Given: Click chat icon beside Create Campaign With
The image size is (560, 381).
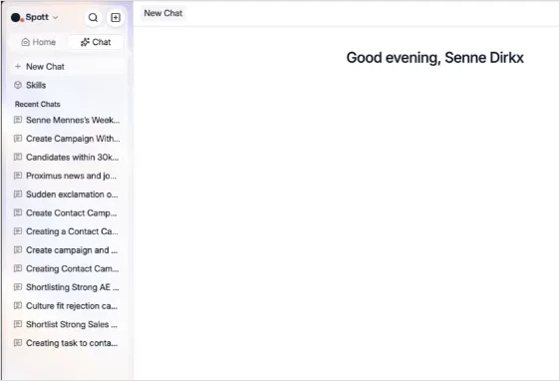Looking at the screenshot, I should pyautogui.click(x=18, y=139).
